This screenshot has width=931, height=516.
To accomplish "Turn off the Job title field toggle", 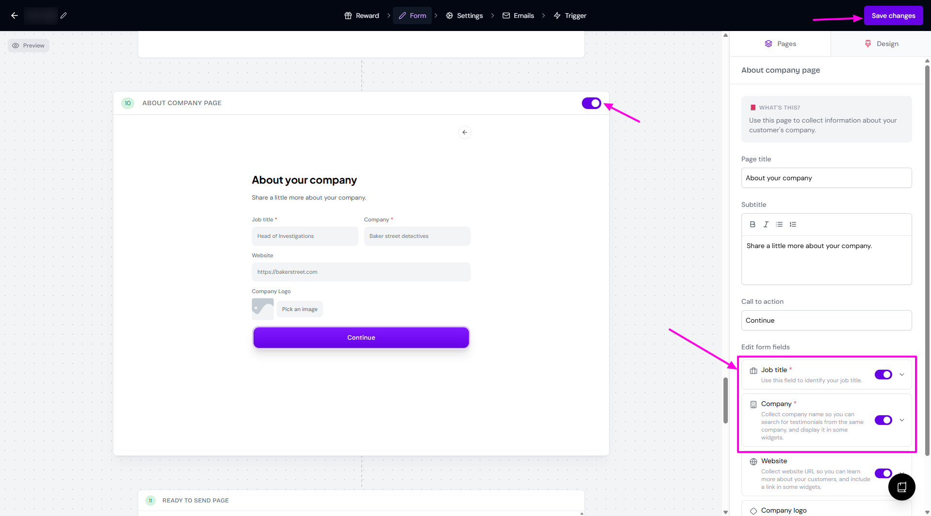I will point(883,375).
